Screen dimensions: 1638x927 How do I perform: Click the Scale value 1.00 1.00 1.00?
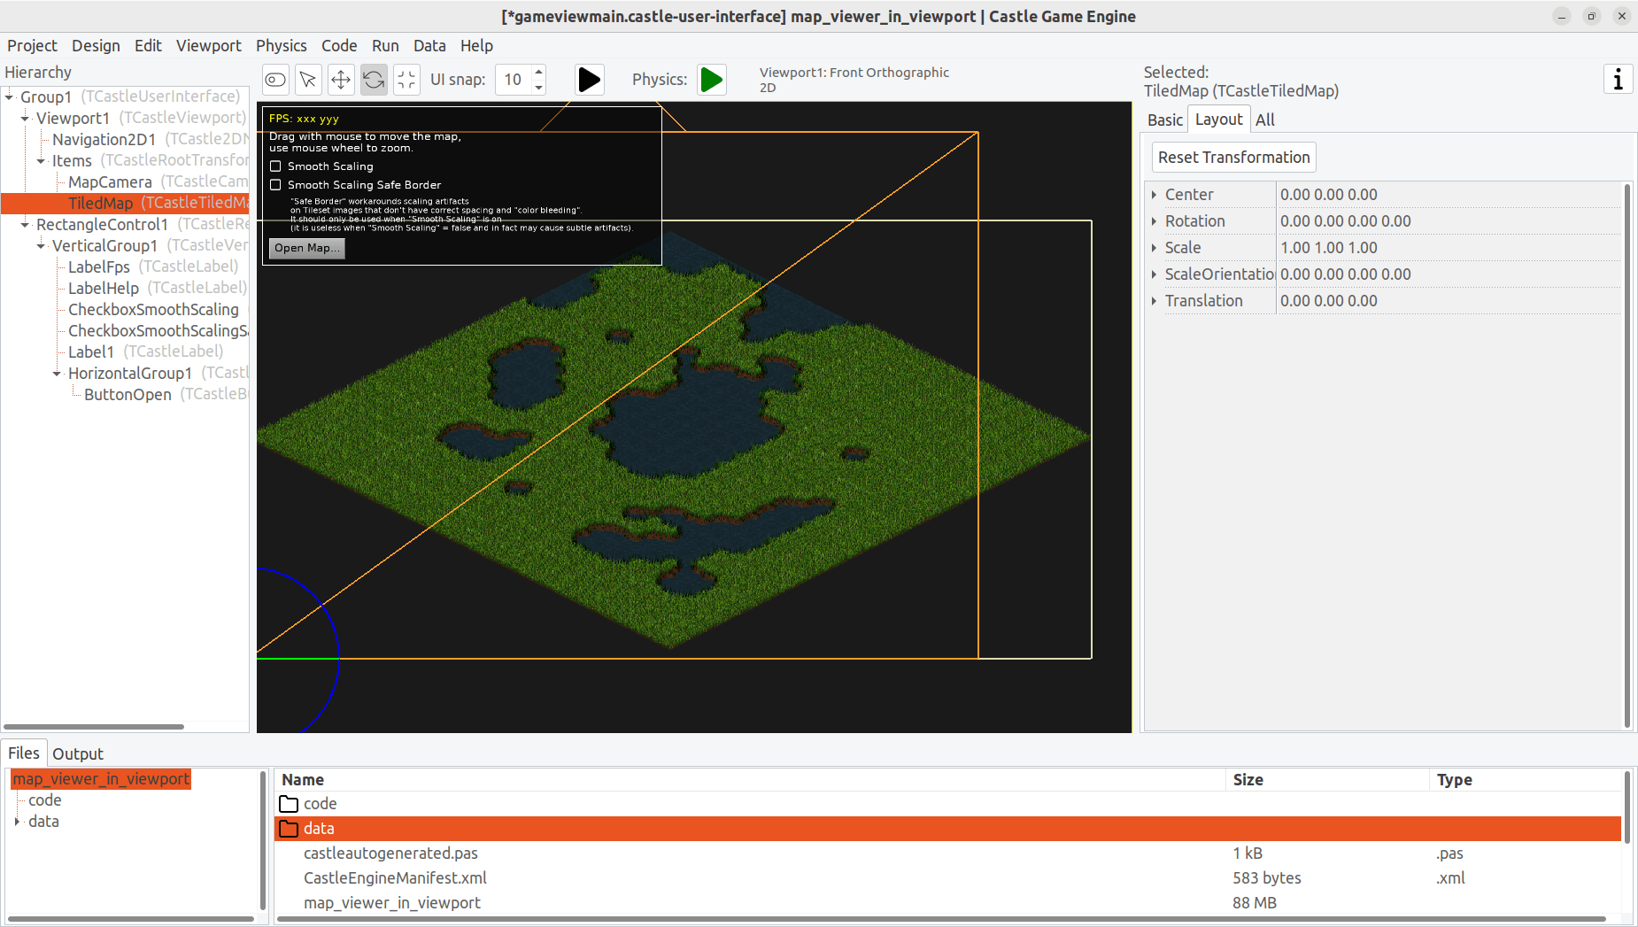[x=1328, y=248]
